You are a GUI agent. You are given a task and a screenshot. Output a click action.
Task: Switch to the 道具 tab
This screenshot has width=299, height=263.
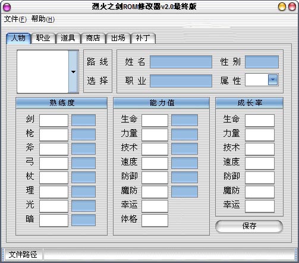tap(68, 38)
